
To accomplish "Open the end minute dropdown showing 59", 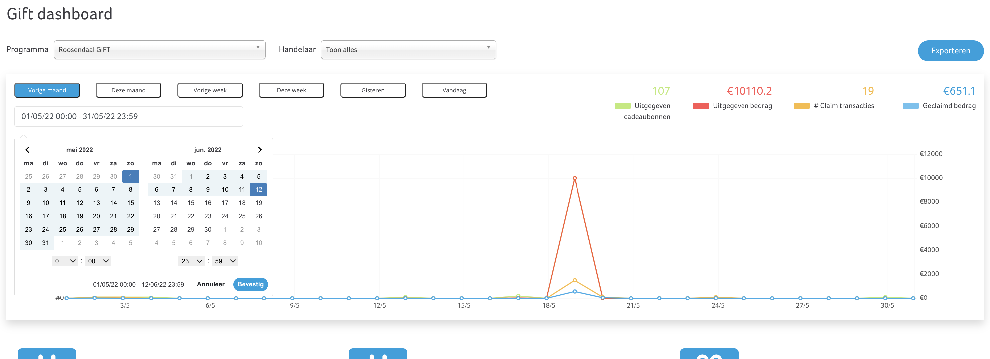I will [225, 261].
